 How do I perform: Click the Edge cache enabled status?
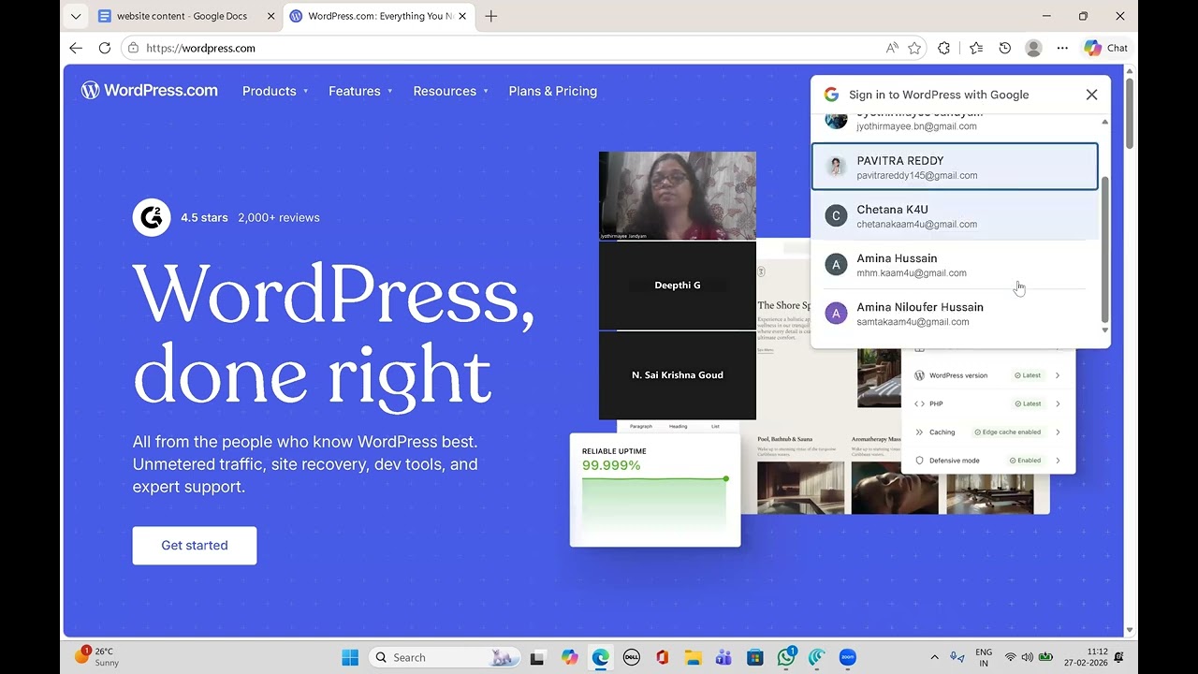point(1007,432)
